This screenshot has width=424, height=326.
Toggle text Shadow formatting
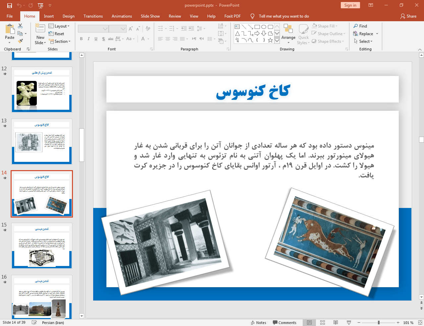click(103, 39)
